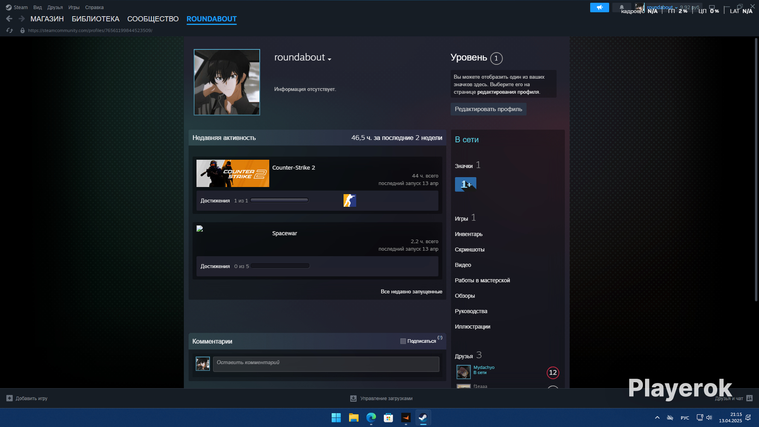Click the Add game plus icon
The image size is (759, 427).
coord(9,398)
